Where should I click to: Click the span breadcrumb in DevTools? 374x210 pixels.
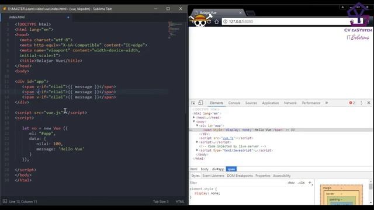(x=231, y=169)
